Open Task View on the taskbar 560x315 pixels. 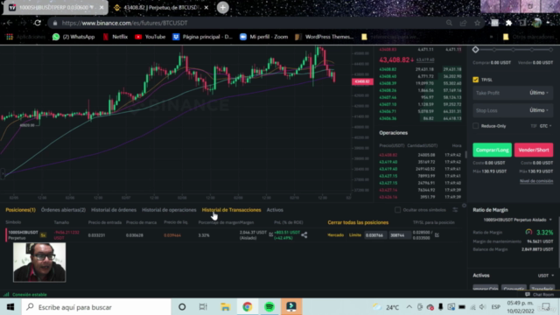[x=203, y=307]
